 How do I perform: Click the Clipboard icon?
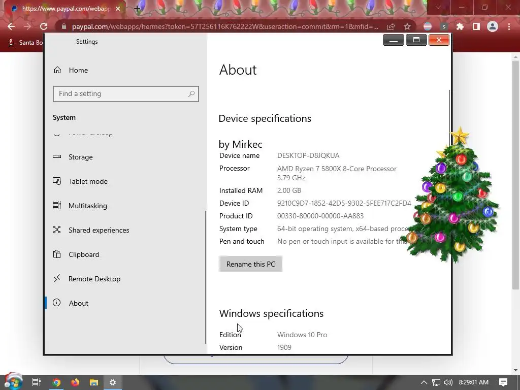(x=57, y=254)
